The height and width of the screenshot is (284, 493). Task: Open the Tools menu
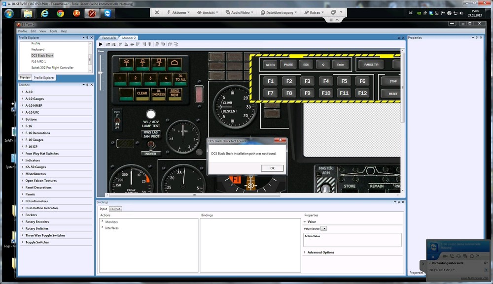coord(53,31)
